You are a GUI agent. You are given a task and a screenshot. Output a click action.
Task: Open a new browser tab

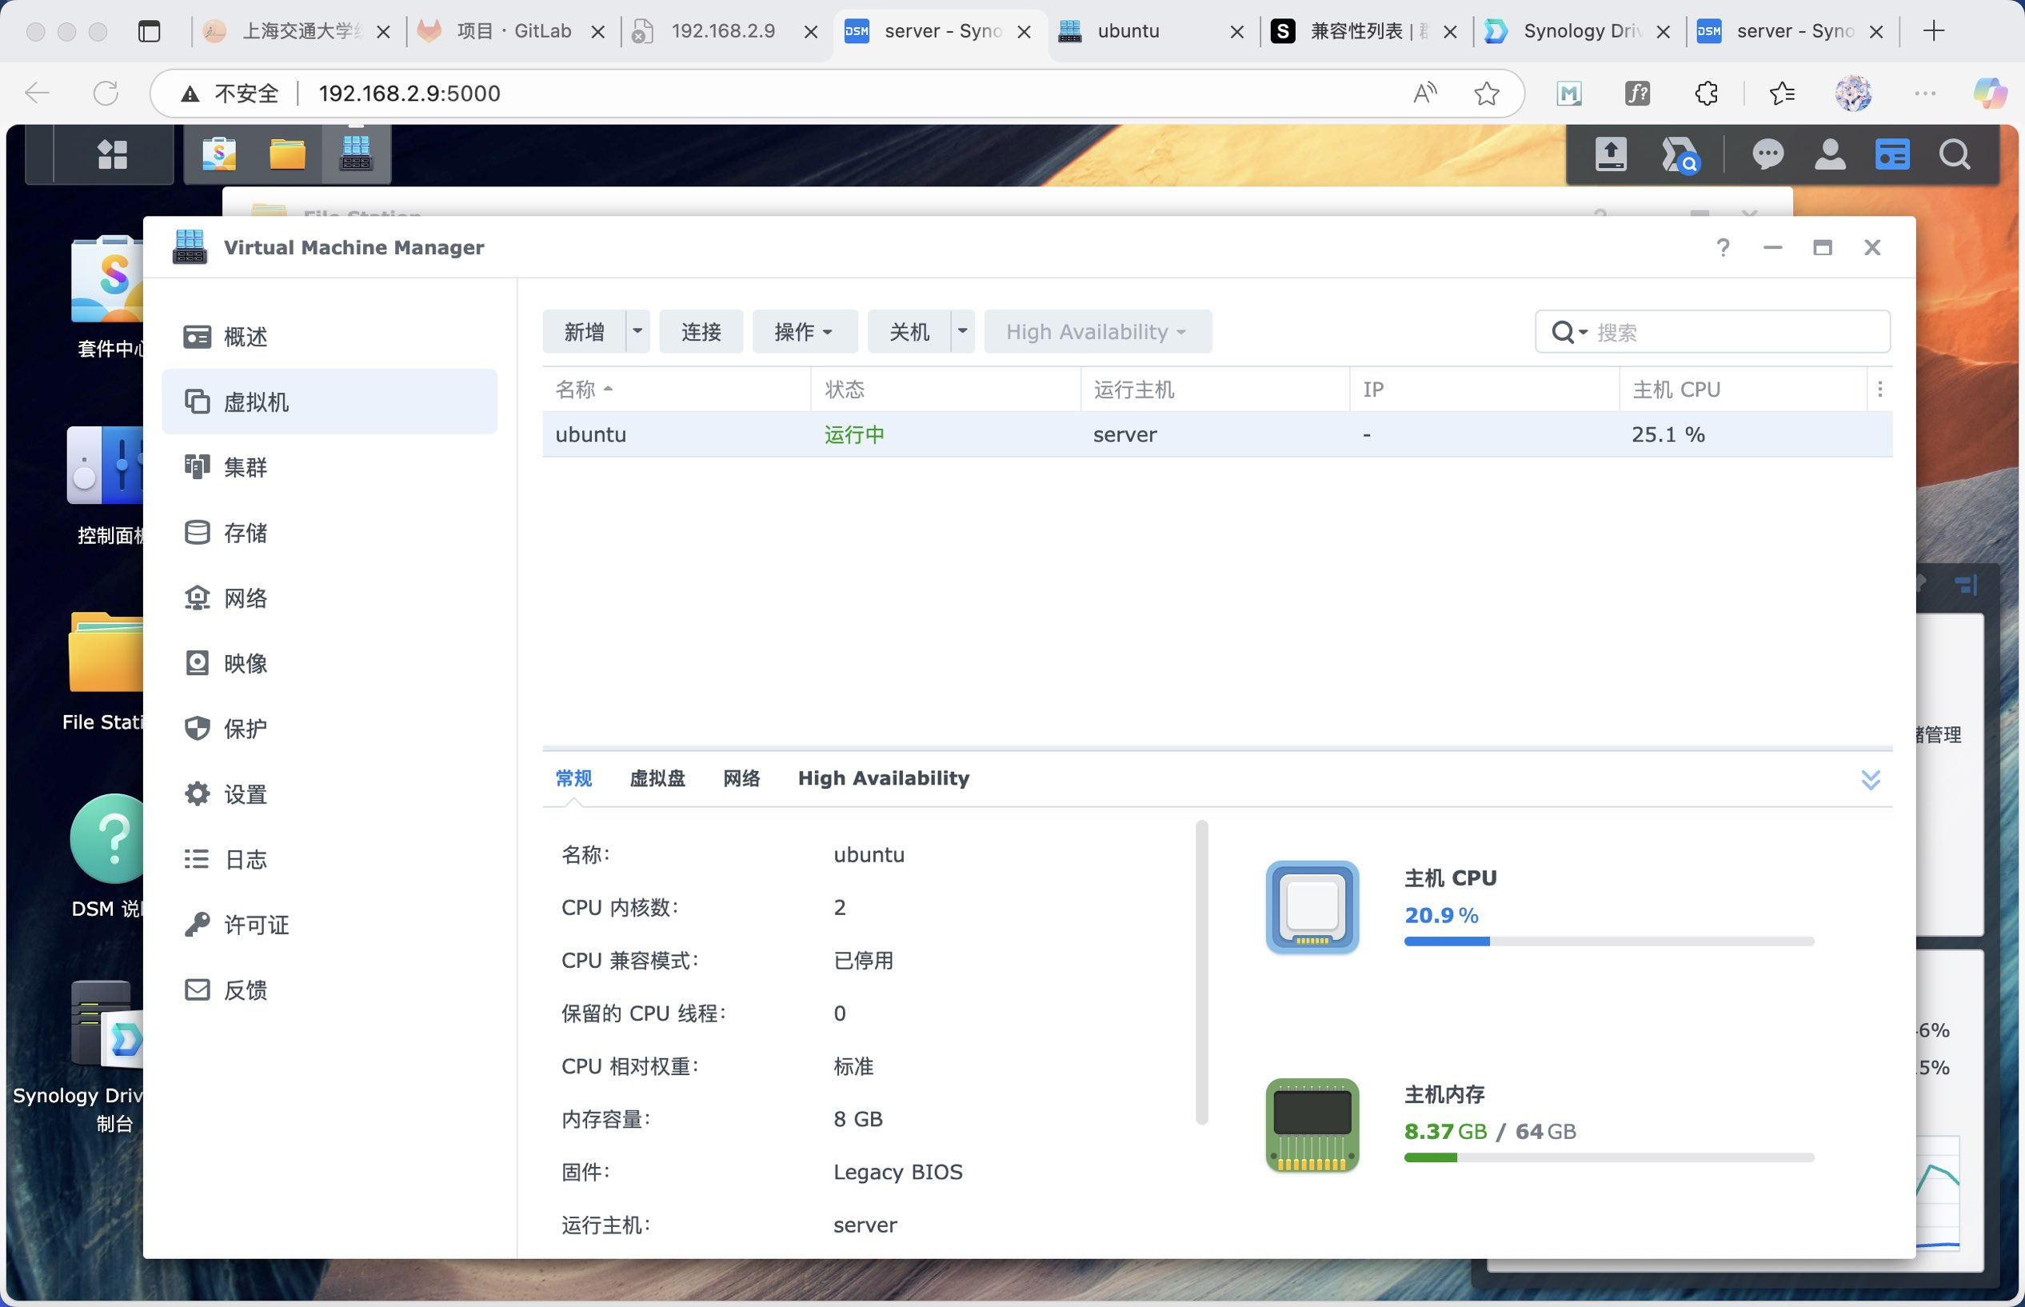[1935, 31]
